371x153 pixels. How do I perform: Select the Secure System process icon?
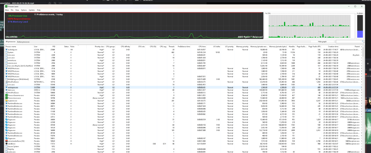[x=7, y=146]
